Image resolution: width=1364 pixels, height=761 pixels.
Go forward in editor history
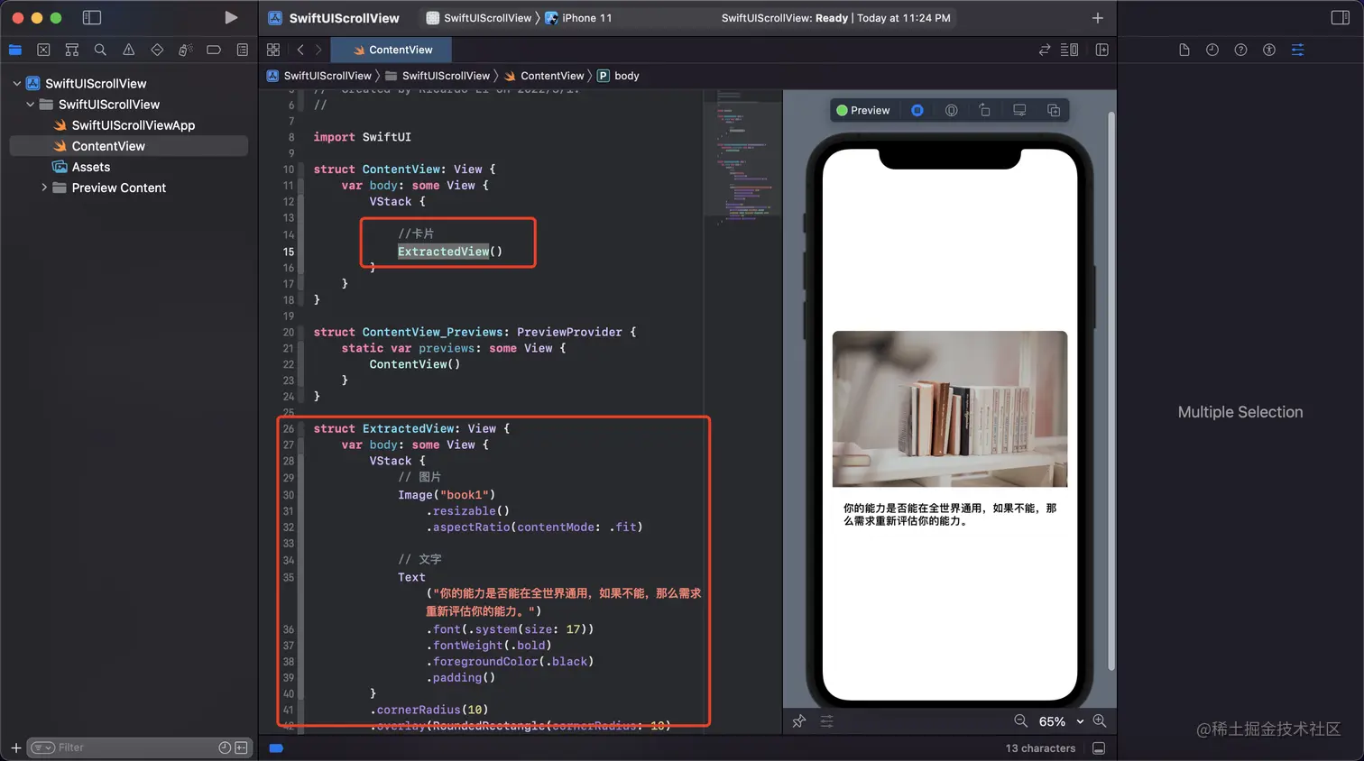[318, 50]
